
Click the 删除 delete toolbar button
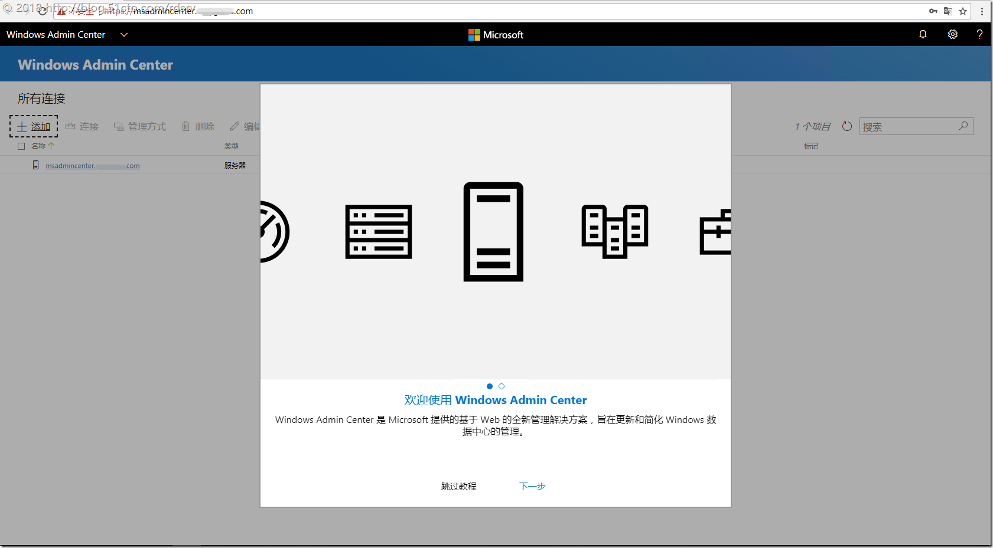click(x=198, y=126)
